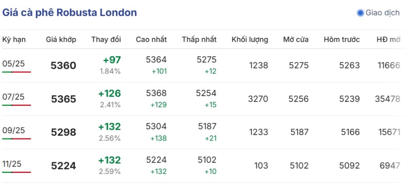This screenshot has height=184, width=408.
Task: Click the Hôm trước column header
Action: (342, 39)
